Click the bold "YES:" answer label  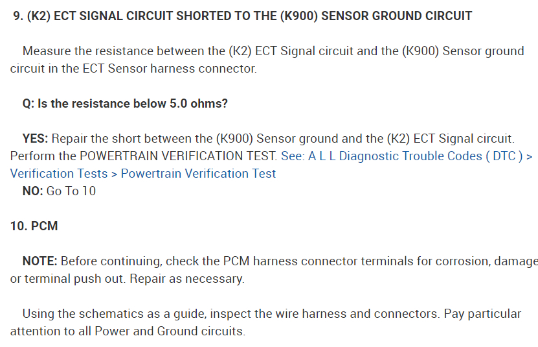pos(35,139)
